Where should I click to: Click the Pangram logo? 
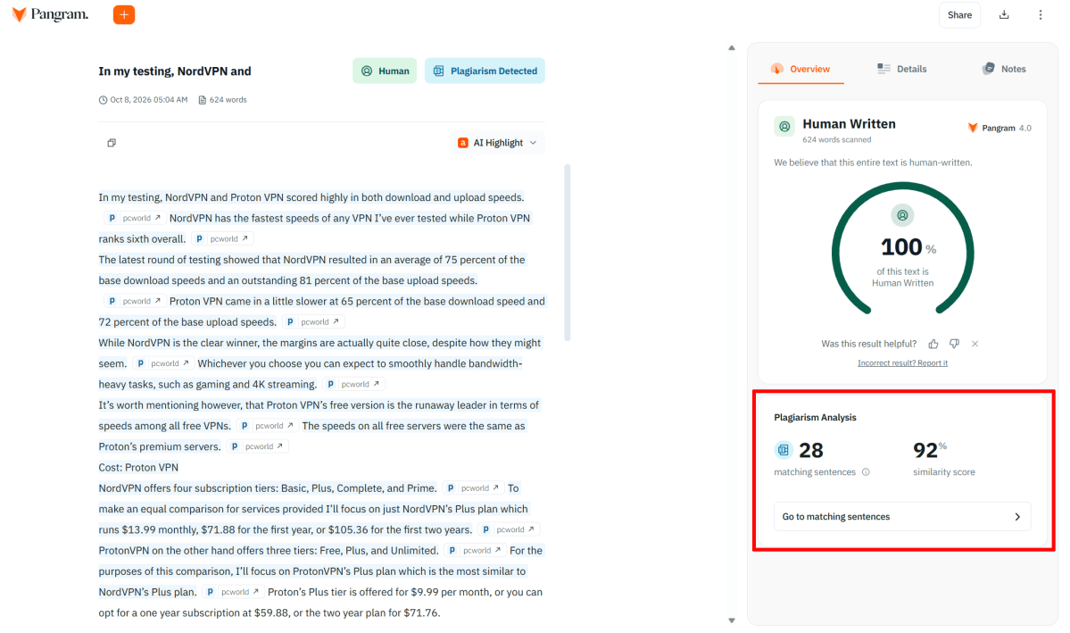[51, 14]
